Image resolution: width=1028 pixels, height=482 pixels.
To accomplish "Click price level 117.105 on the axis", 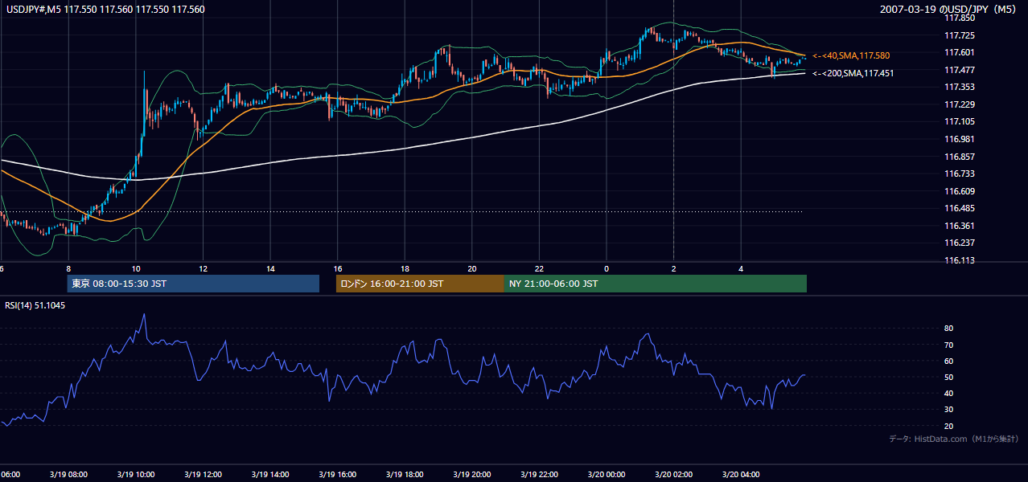I will pyautogui.click(x=959, y=121).
